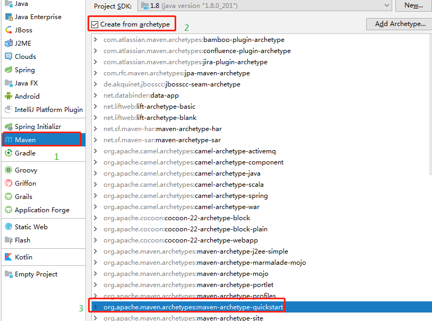Screen dimensions: 432x321
Task: Expand jbosscc-seam-archetype node
Action: [96, 84]
